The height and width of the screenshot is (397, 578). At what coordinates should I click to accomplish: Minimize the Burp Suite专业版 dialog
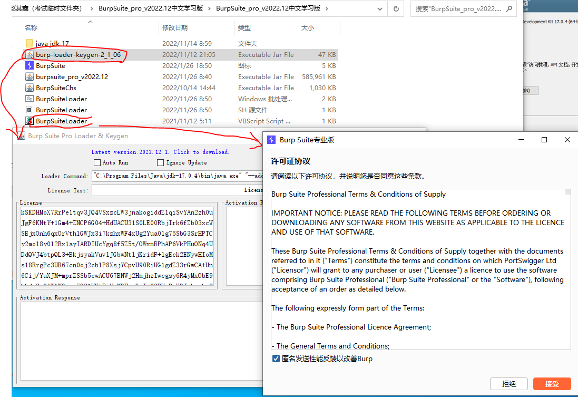(x=521, y=140)
